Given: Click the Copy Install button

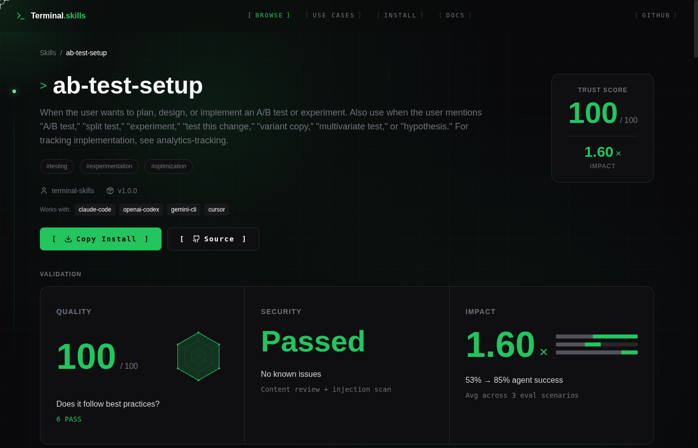Looking at the screenshot, I should click(x=101, y=239).
